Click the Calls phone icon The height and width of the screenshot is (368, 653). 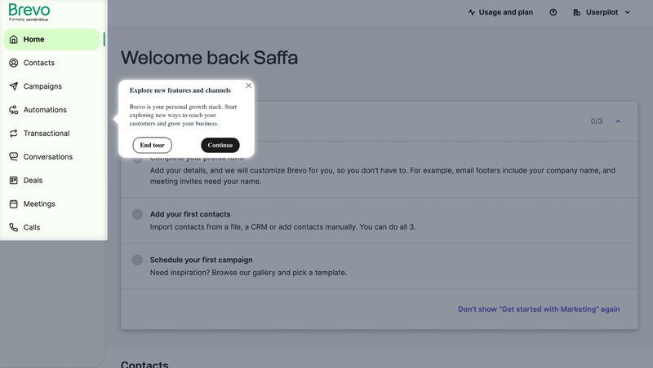14,228
